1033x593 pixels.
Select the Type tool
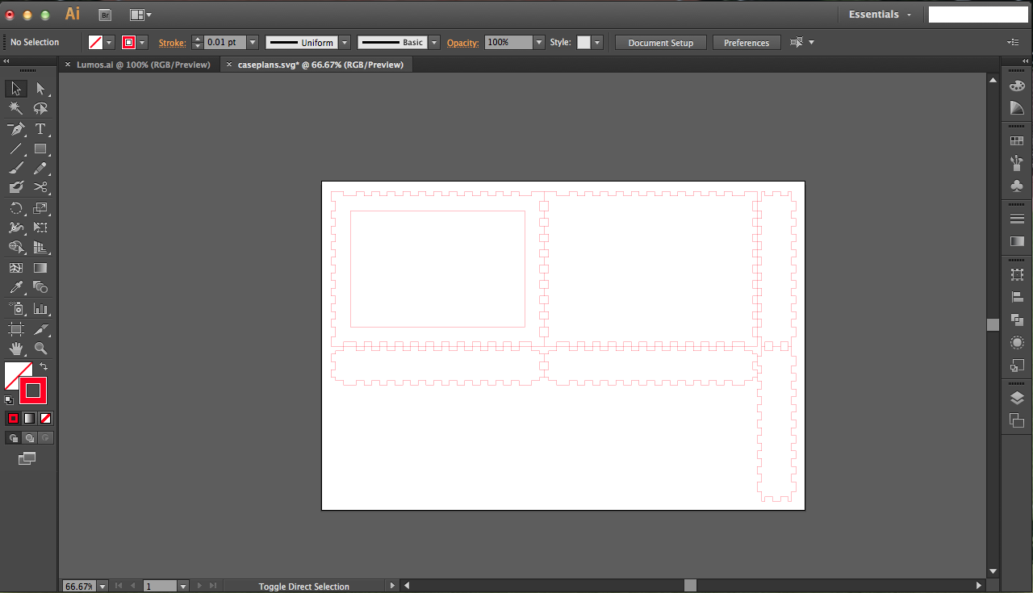[40, 129]
